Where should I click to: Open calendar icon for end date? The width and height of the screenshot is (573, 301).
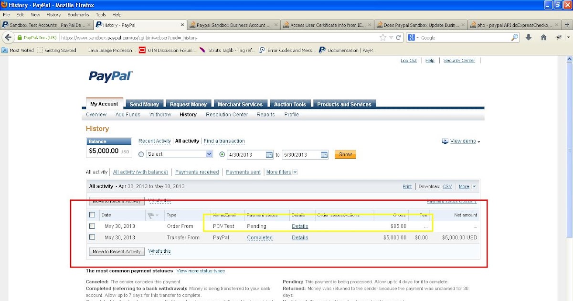click(324, 155)
